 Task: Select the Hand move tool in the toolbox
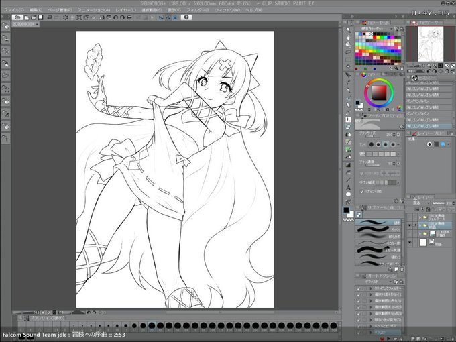point(348,38)
